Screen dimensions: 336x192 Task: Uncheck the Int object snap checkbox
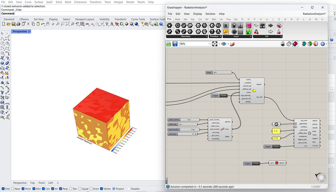click(x=52, y=189)
